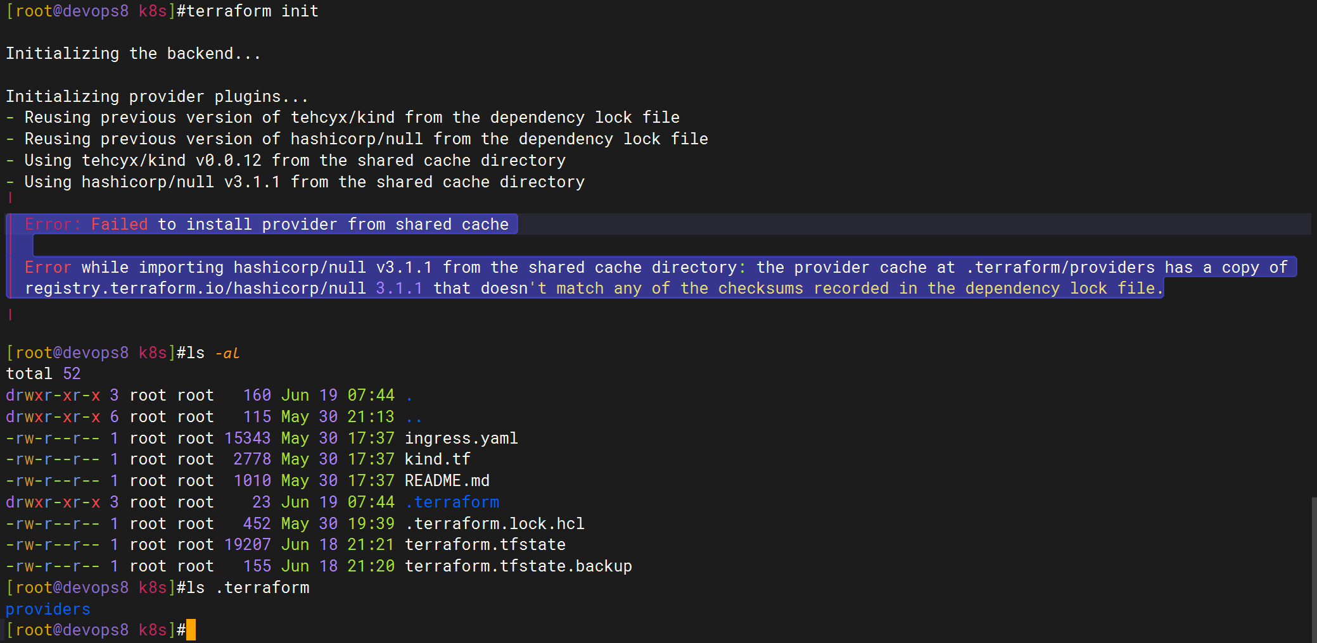Click the terraform.tfstate.backup filename

[x=518, y=566]
